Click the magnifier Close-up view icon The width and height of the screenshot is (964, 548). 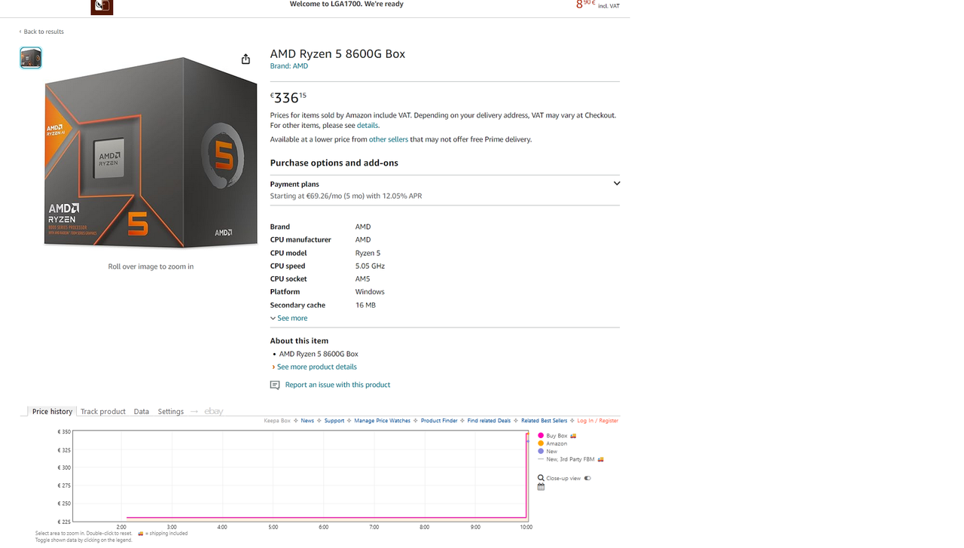pos(541,478)
